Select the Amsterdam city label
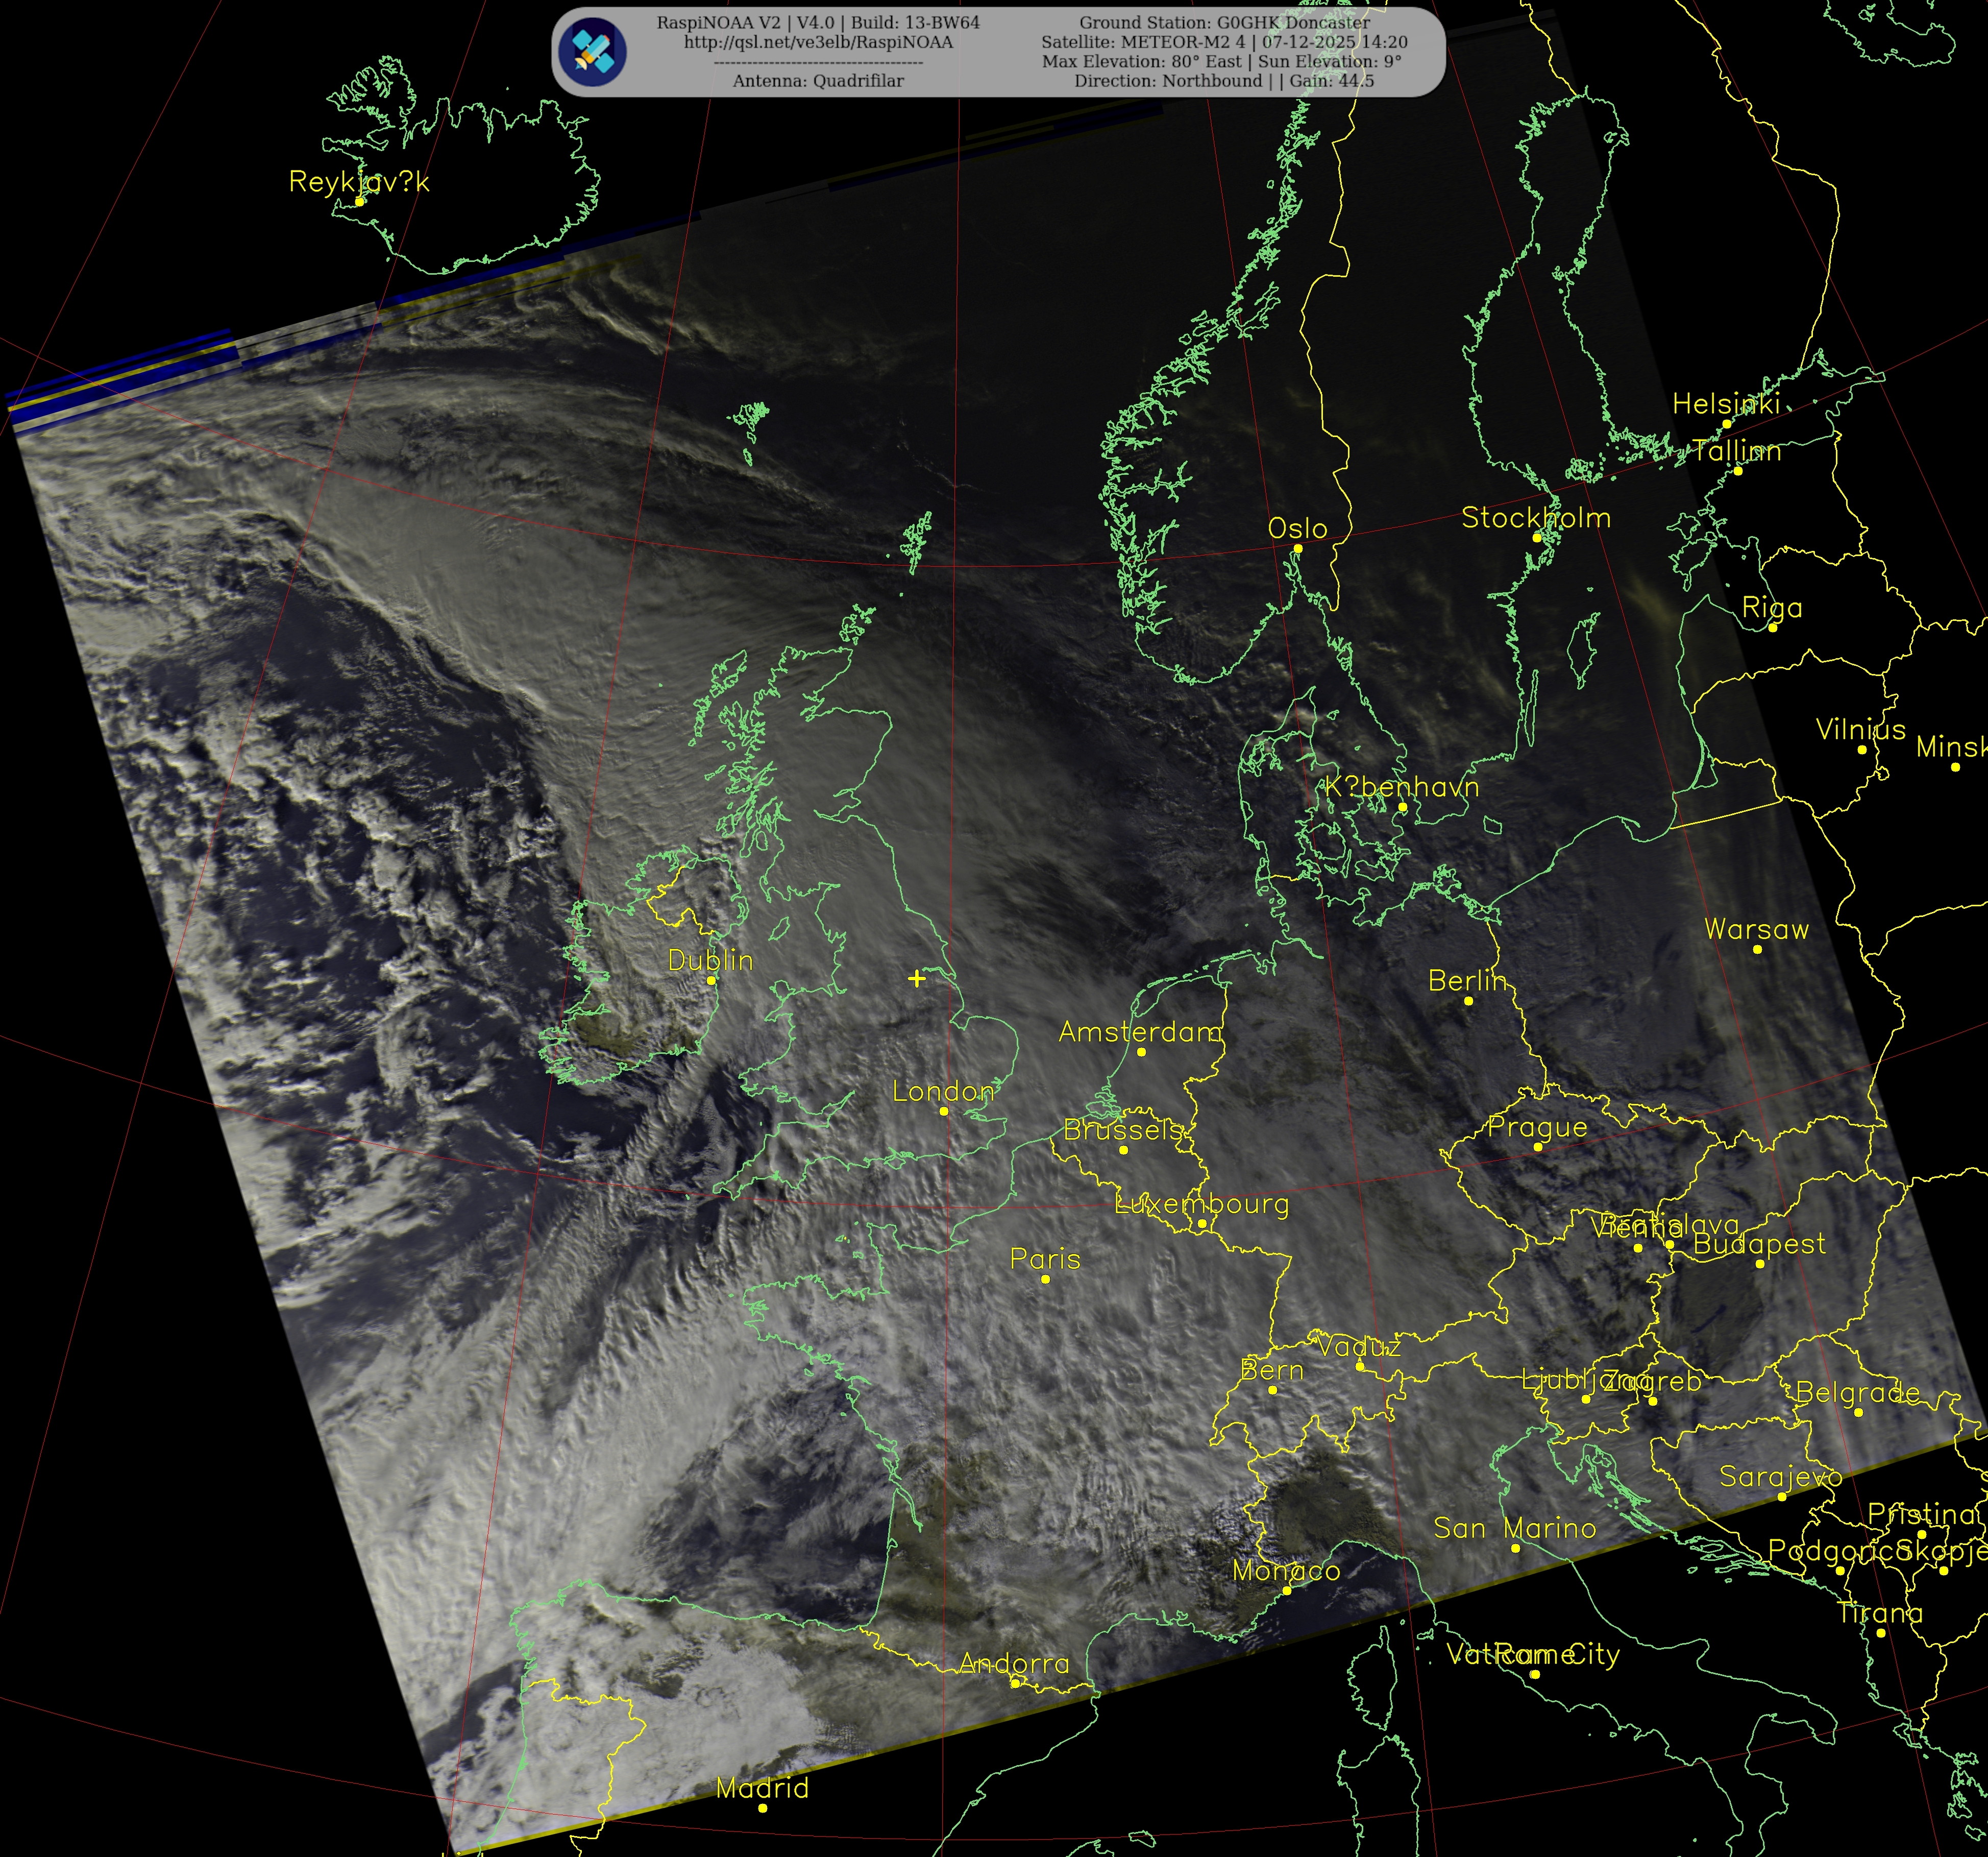Viewport: 1988px width, 1857px height. 1141,1031
